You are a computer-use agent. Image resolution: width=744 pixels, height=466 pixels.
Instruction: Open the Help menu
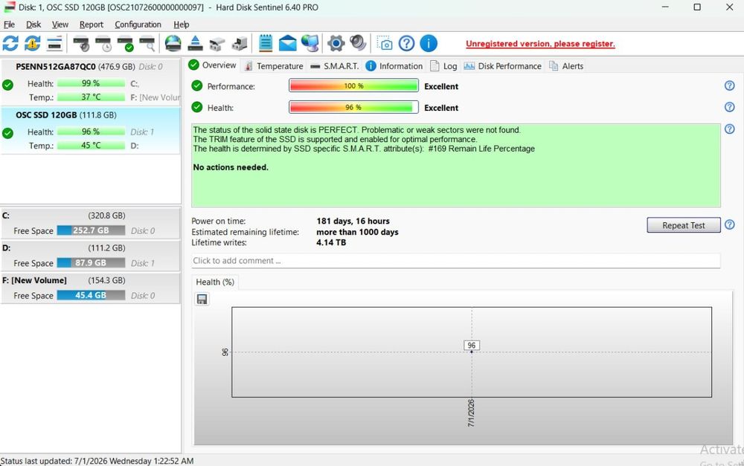point(182,25)
